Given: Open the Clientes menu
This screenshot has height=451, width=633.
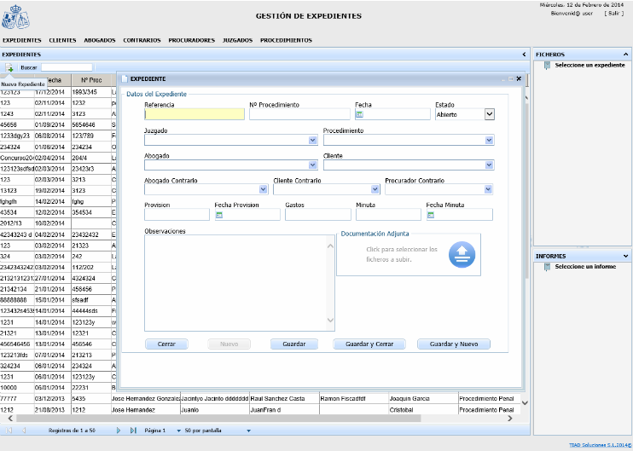Looking at the screenshot, I should click(62, 40).
